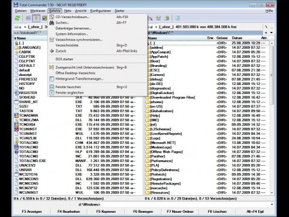Click the right panel root directory backslash button
Viewport: 289px width, 217px height.
click(x=266, y=27)
